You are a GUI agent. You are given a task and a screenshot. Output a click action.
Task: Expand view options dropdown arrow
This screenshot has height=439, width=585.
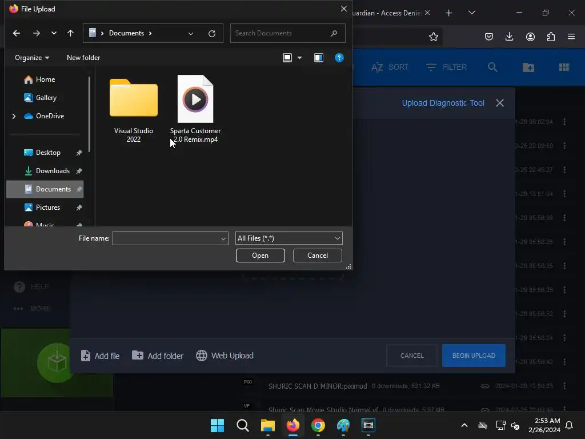point(299,58)
